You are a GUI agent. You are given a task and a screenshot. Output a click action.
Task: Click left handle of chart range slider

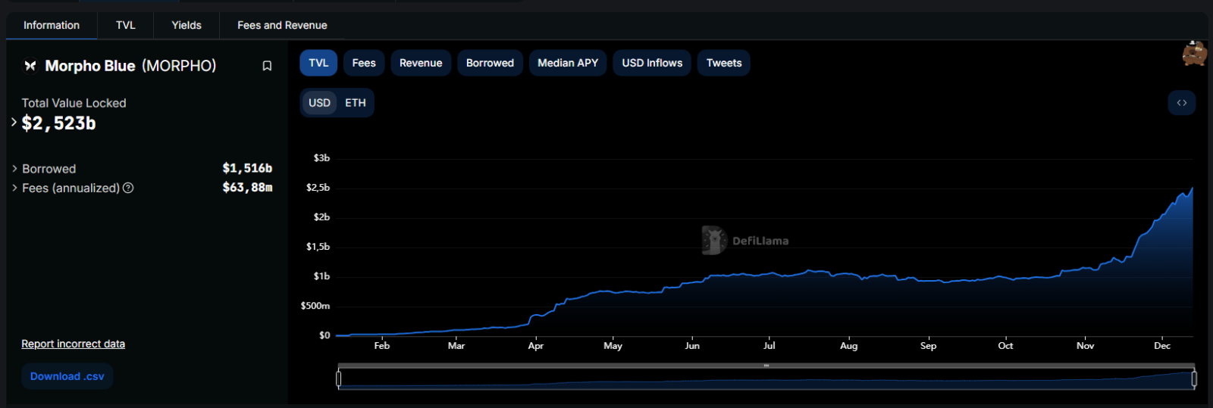(339, 378)
